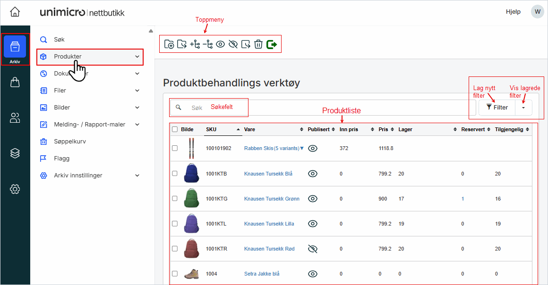This screenshot has height=285, width=548.
Task: Click the trash can icon in top toolbar
Action: [258, 44]
